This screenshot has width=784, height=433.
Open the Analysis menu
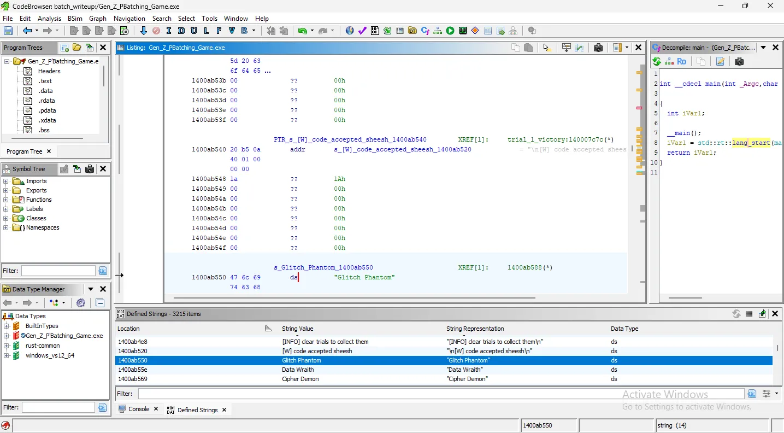tap(49, 18)
